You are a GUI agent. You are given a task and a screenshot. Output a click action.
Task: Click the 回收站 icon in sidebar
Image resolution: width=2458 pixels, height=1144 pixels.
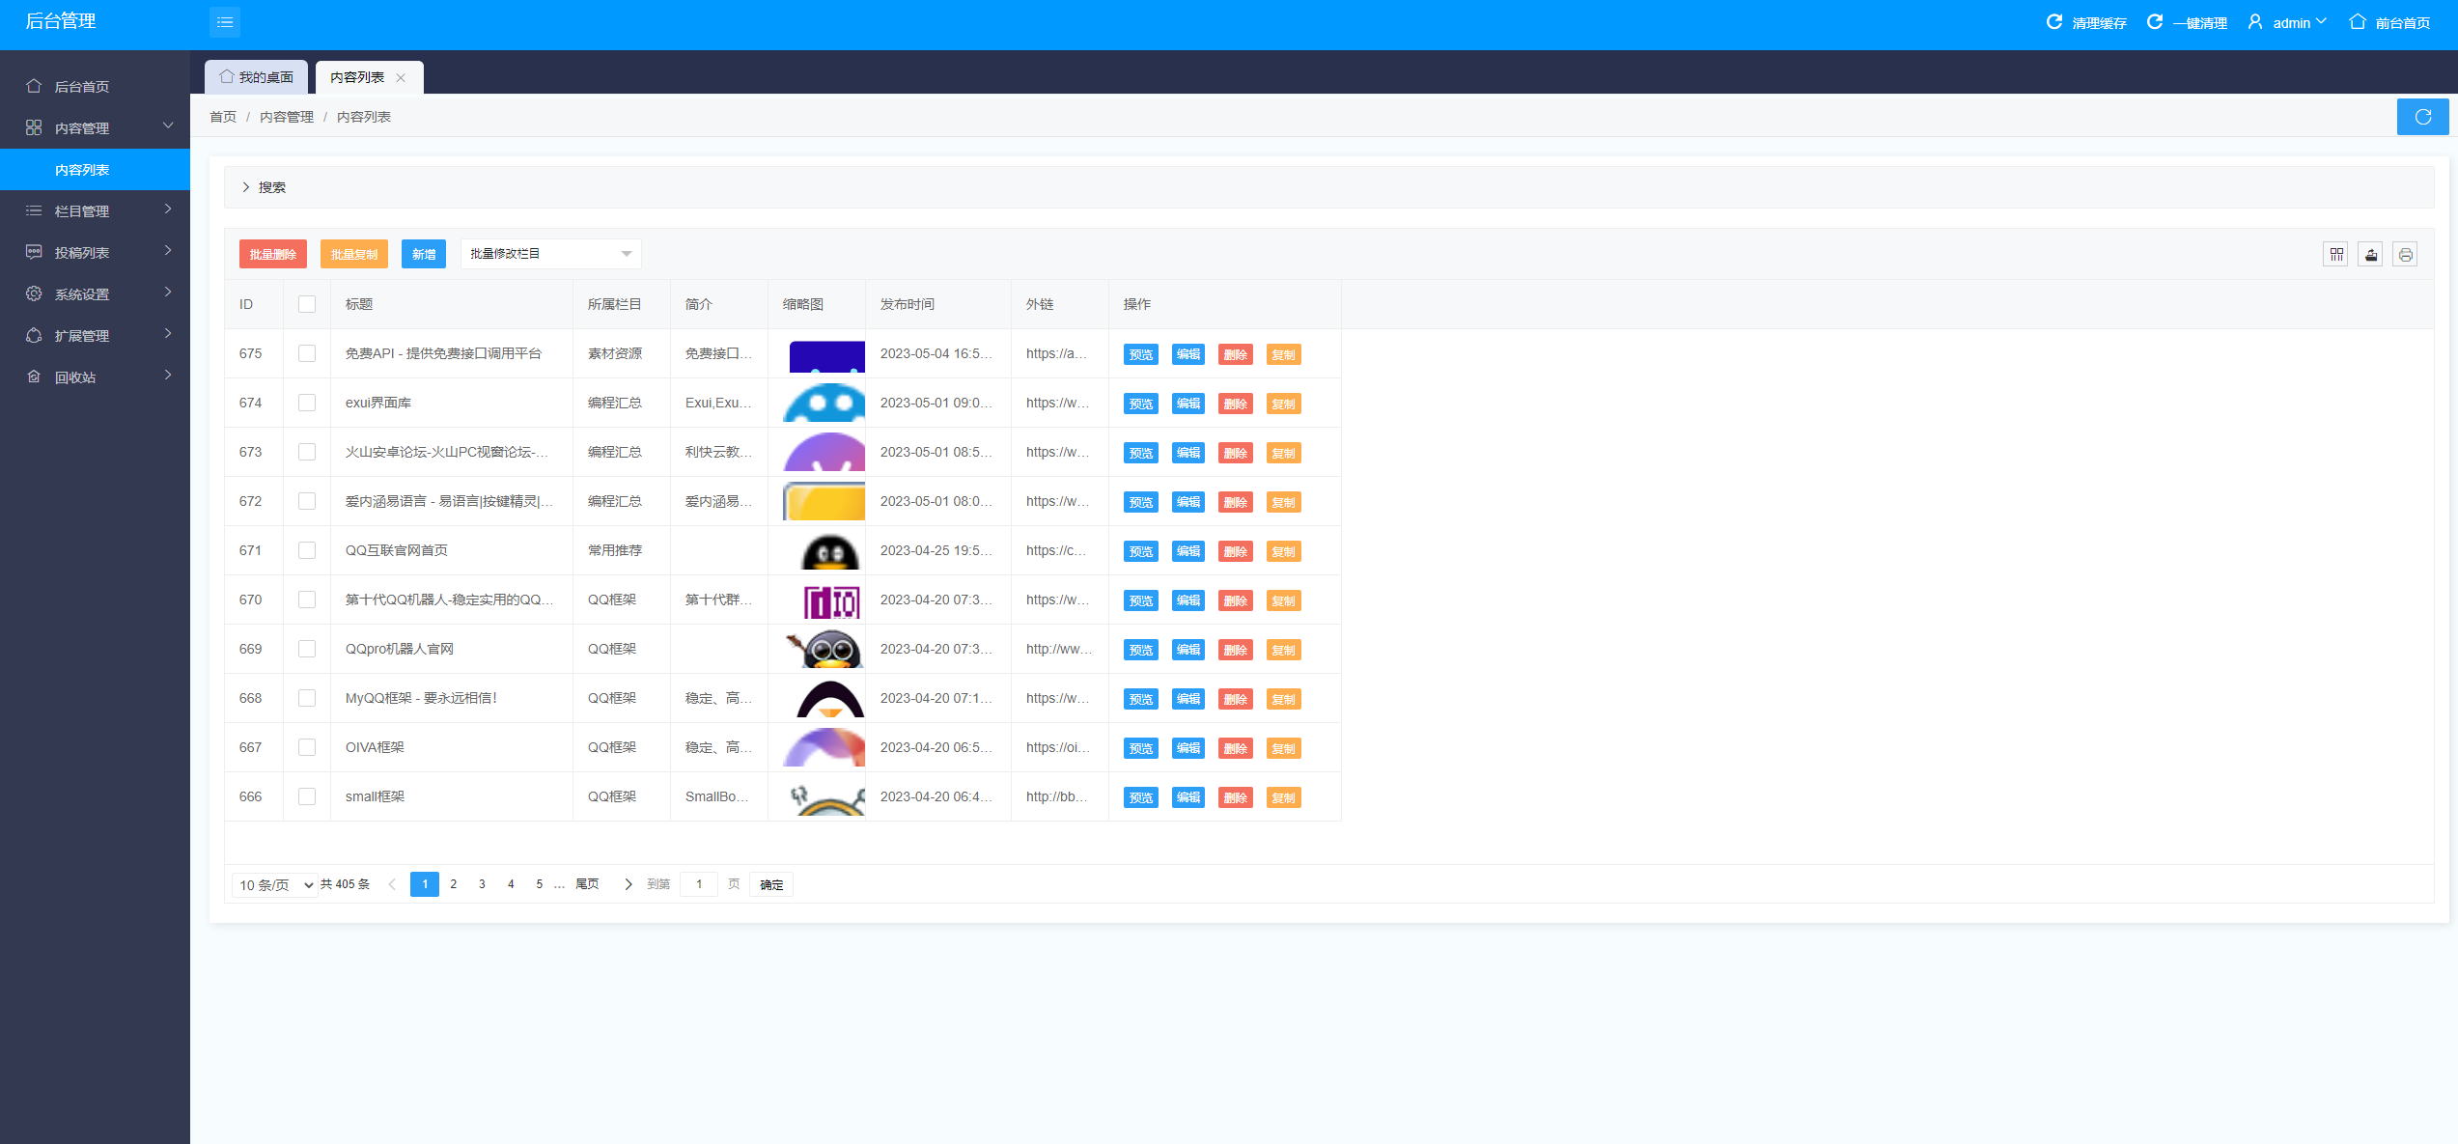[x=34, y=377]
